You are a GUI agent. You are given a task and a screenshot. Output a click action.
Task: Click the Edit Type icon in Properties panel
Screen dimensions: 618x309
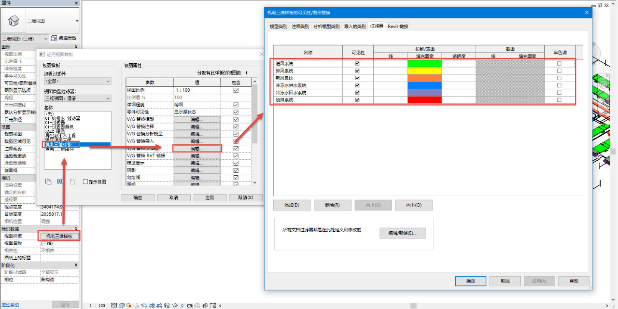point(54,38)
